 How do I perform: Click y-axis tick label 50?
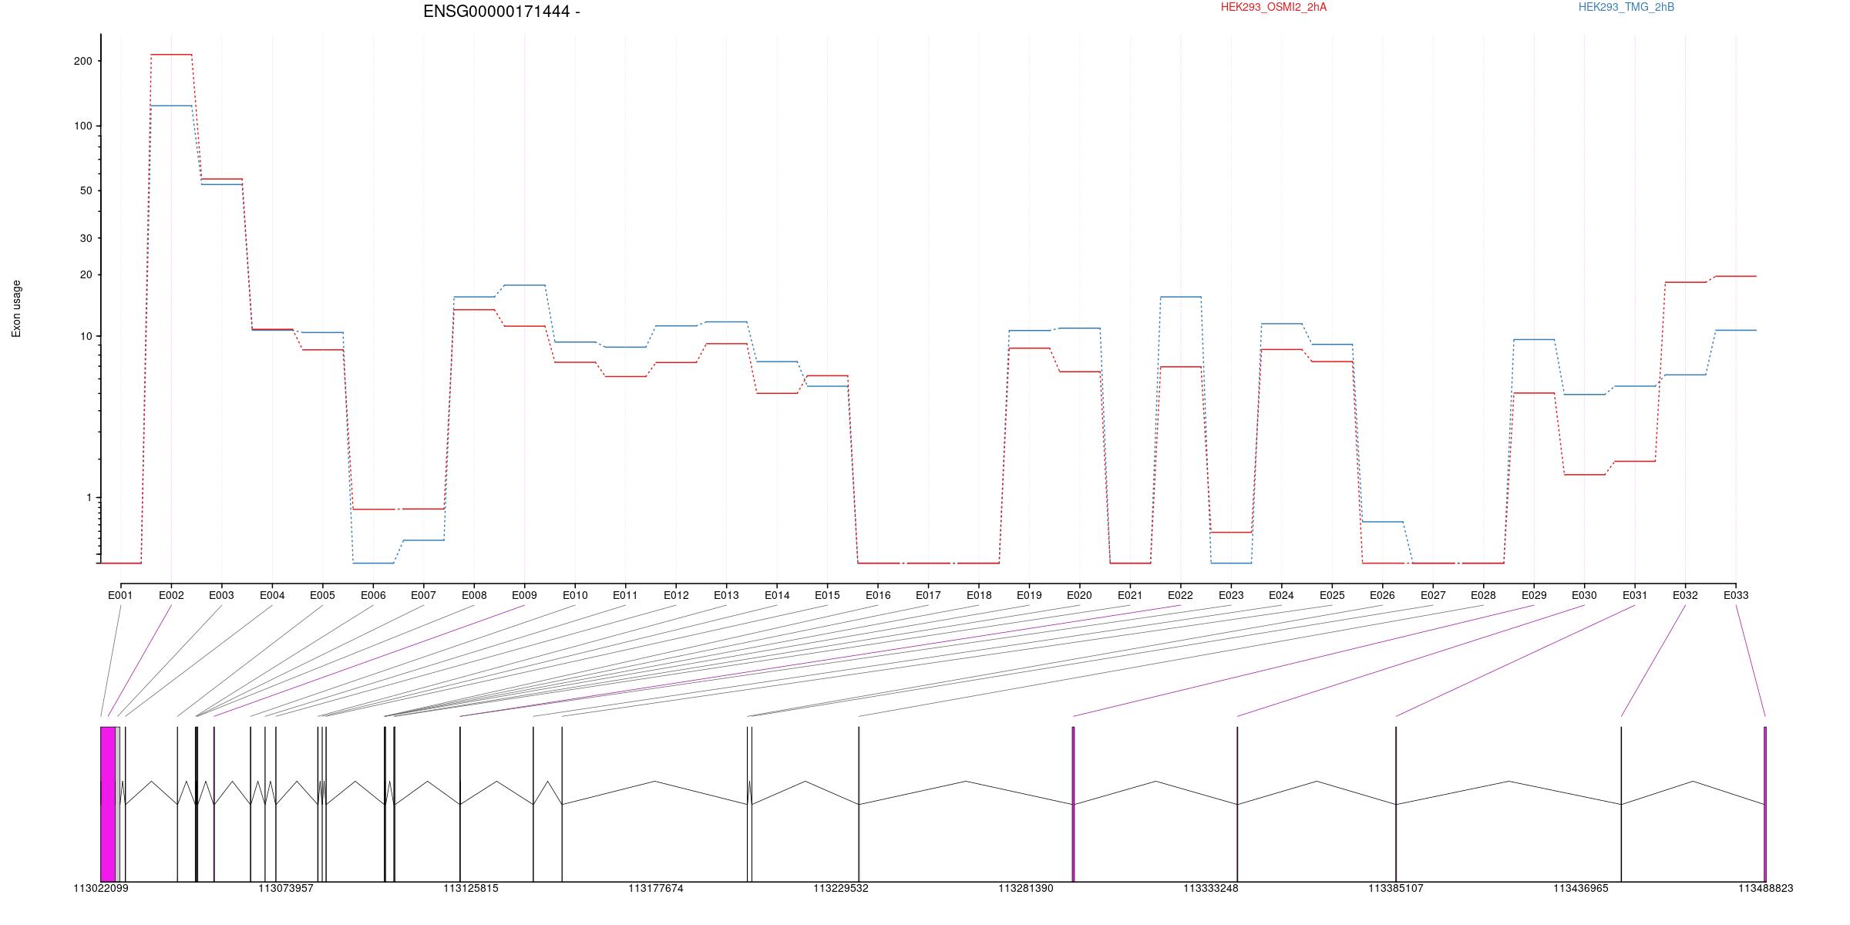pos(86,190)
